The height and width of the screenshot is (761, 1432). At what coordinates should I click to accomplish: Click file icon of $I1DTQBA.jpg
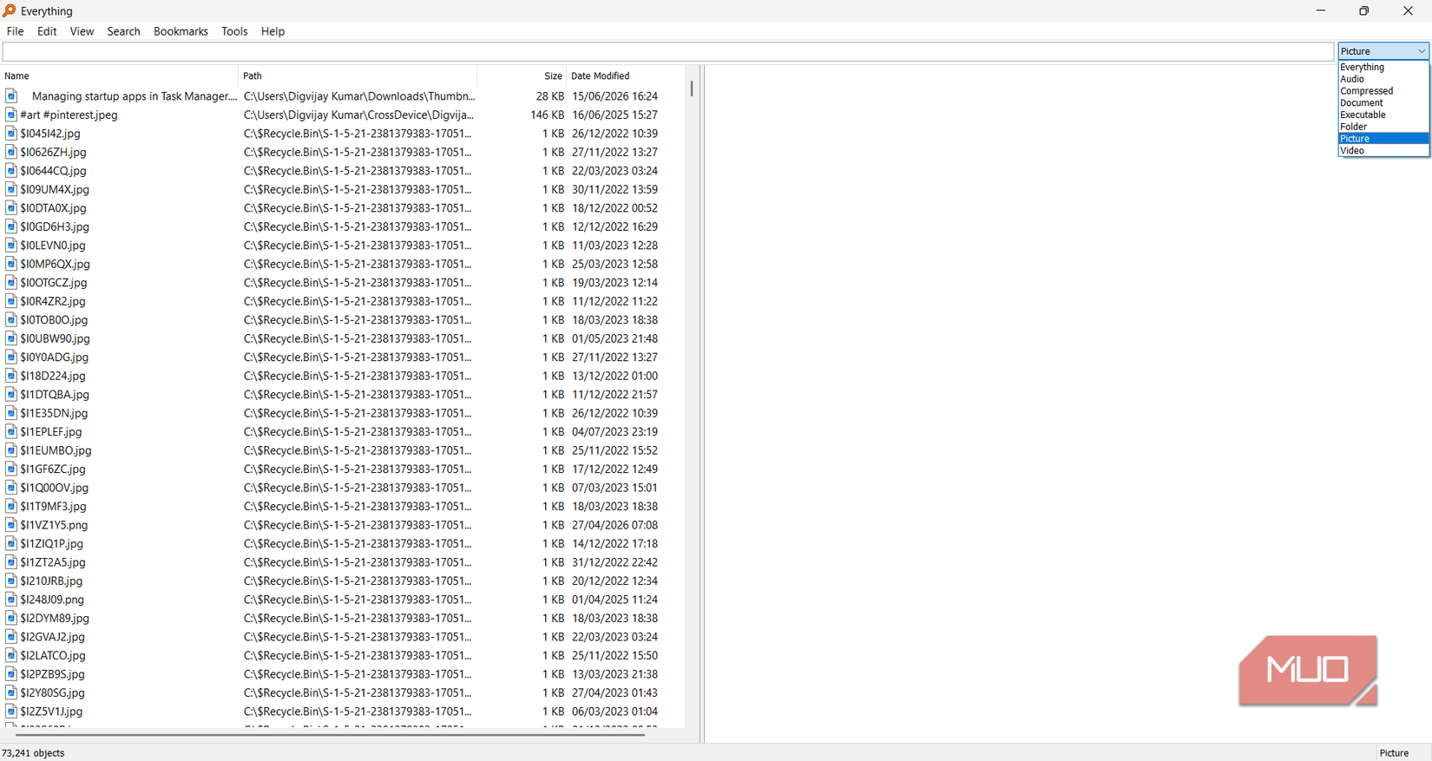11,395
